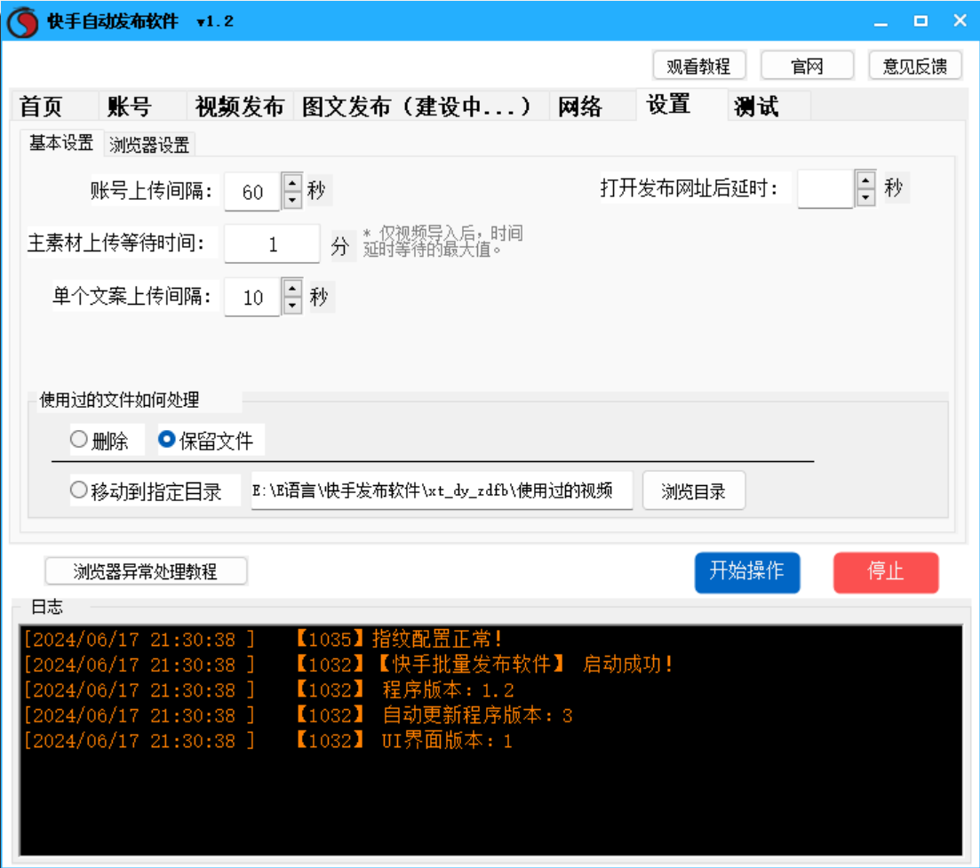Open the 图文发布（建设中...）tab
Viewport: 980px width, 868px height.
point(420,106)
